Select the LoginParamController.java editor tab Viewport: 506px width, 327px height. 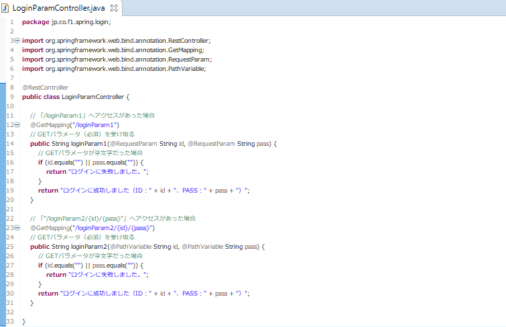60,7
